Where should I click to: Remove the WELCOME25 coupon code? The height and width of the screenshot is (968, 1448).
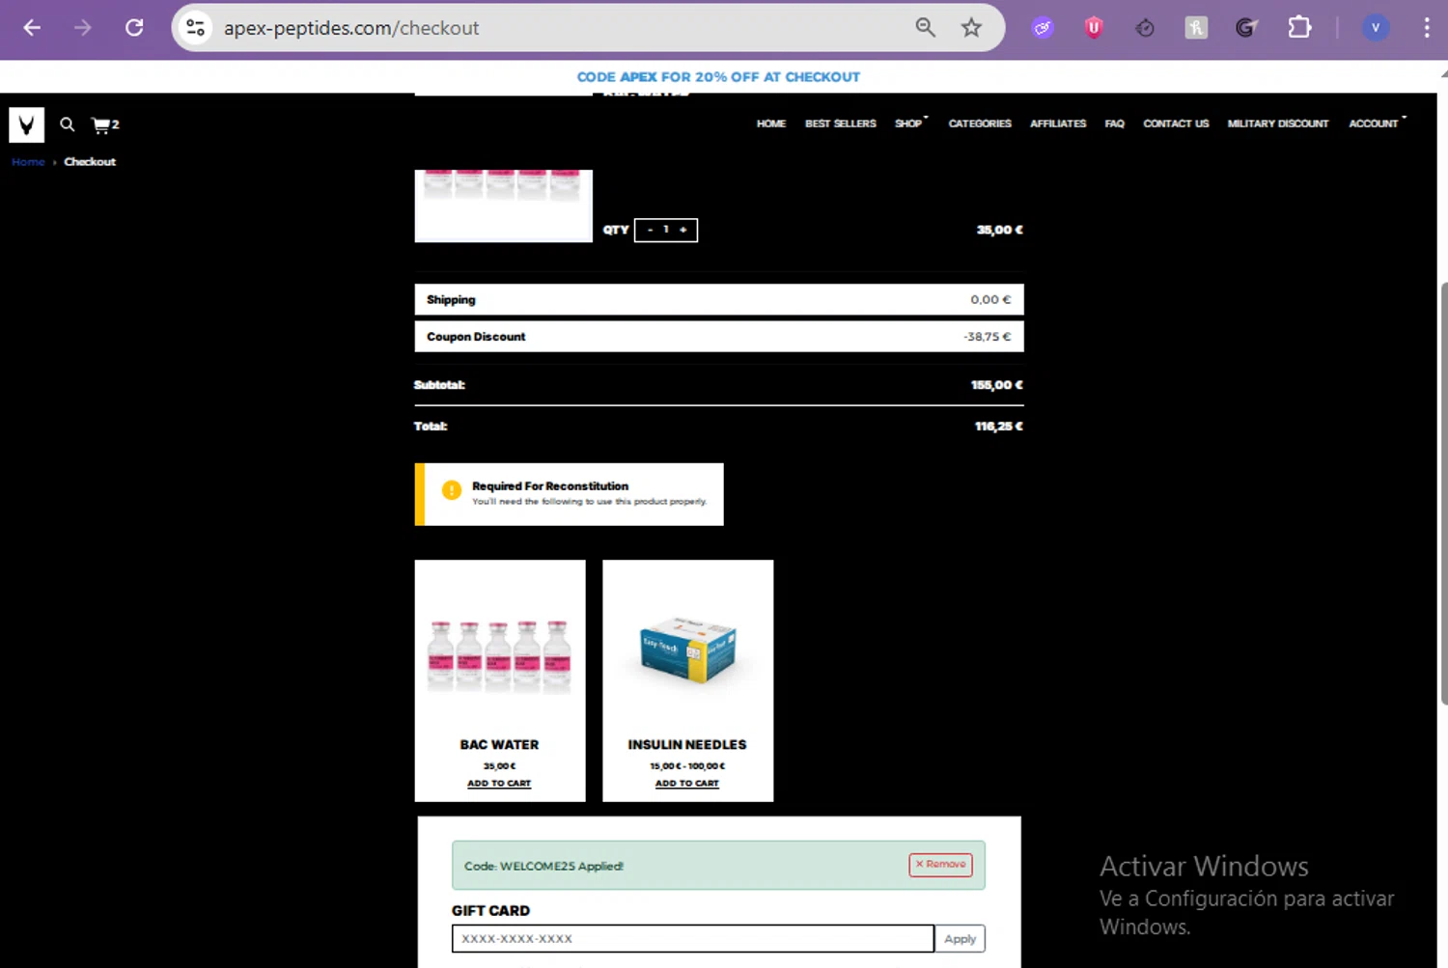pyautogui.click(x=940, y=865)
